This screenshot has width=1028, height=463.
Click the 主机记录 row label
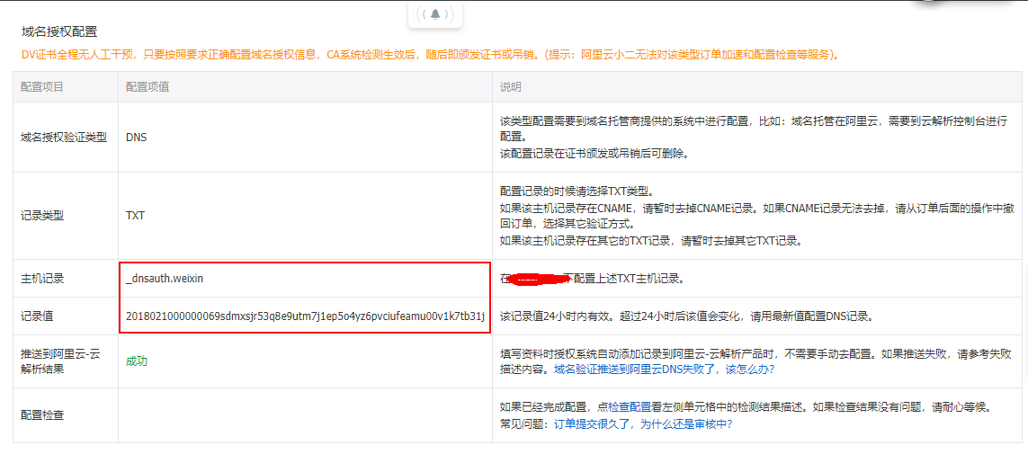tap(42, 279)
